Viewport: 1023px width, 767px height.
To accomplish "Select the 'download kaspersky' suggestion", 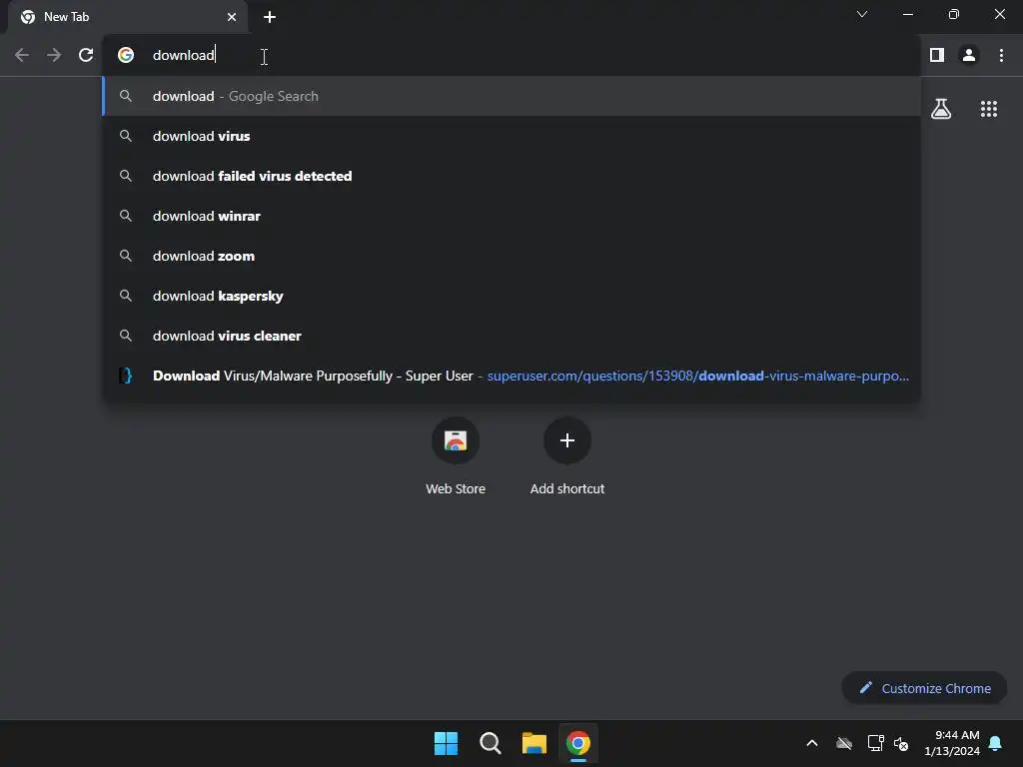I will pyautogui.click(x=512, y=296).
